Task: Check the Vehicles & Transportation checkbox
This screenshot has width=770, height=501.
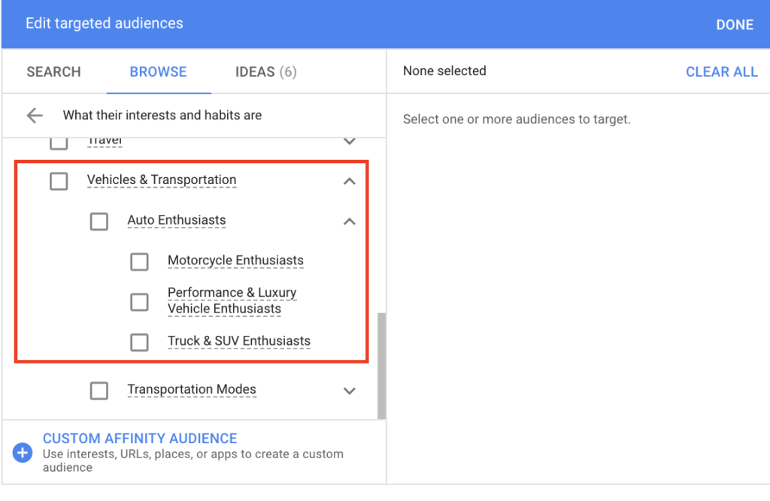Action: pos(59,181)
